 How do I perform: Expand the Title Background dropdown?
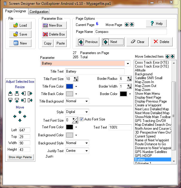pyautogui.click(x=86, y=101)
